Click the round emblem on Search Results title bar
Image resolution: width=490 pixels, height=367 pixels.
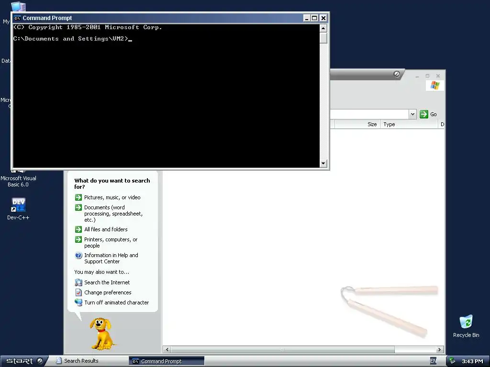coord(397,74)
